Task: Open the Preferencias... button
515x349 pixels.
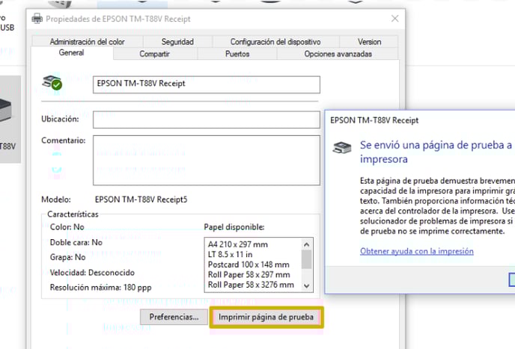Action: click(174, 317)
